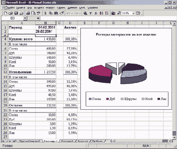Open the zoom percentage dropdown

point(133,13)
